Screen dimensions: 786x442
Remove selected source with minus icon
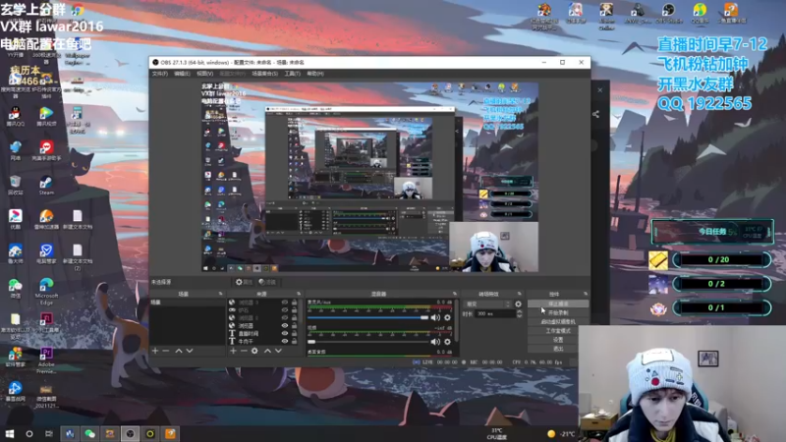click(244, 351)
